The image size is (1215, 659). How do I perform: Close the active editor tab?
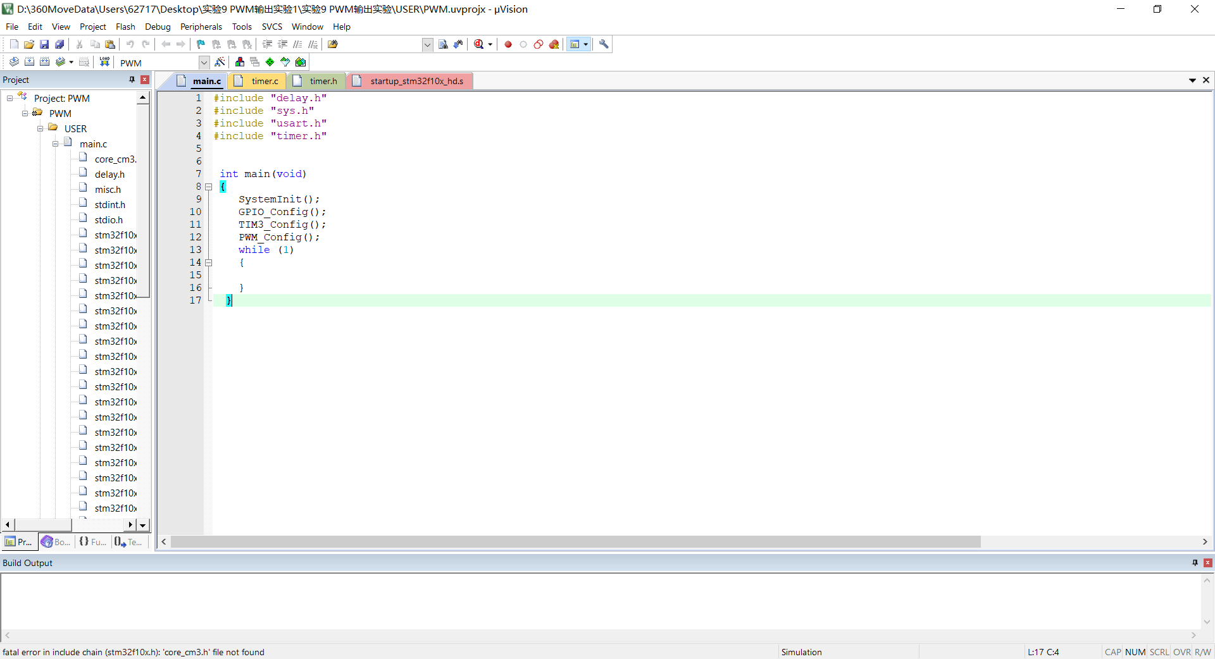coord(1206,80)
